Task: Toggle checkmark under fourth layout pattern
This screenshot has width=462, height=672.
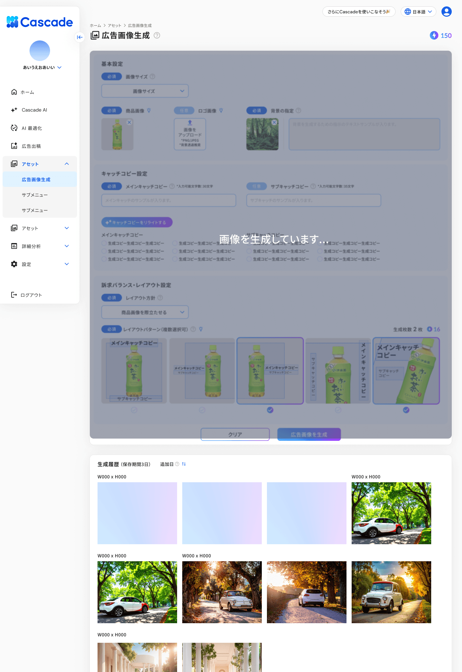Action: point(338,410)
